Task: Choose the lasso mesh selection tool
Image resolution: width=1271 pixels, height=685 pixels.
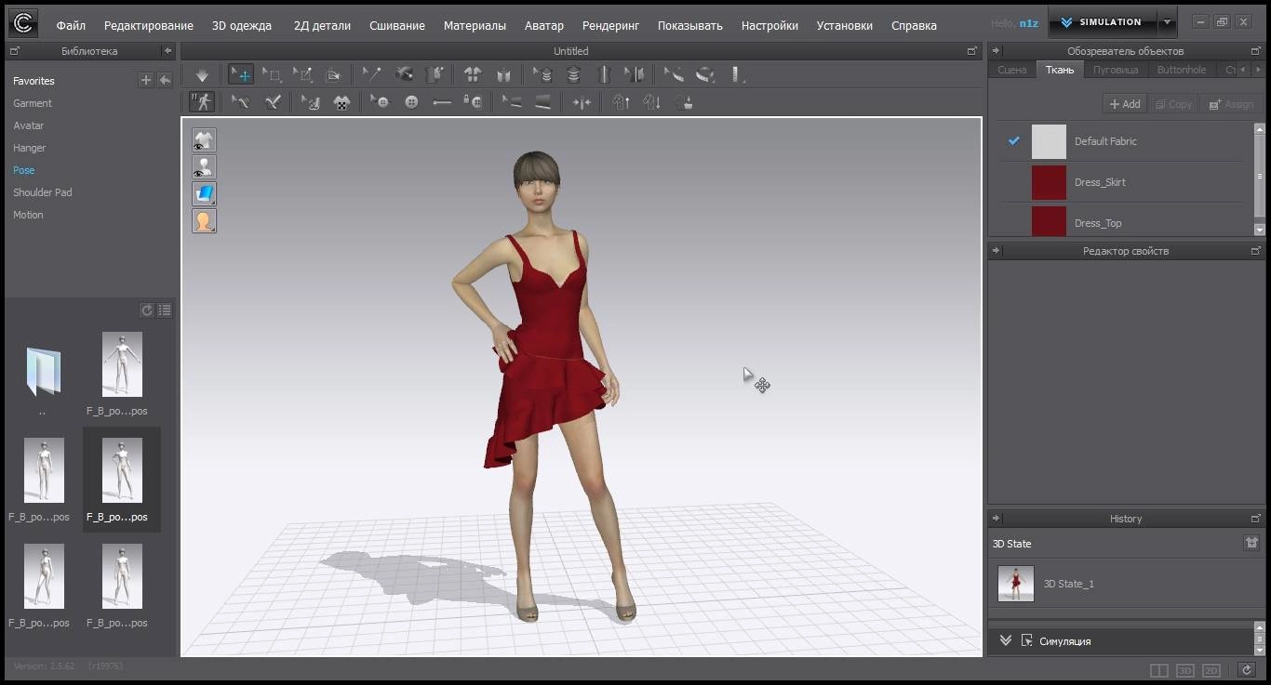Action: click(x=303, y=74)
